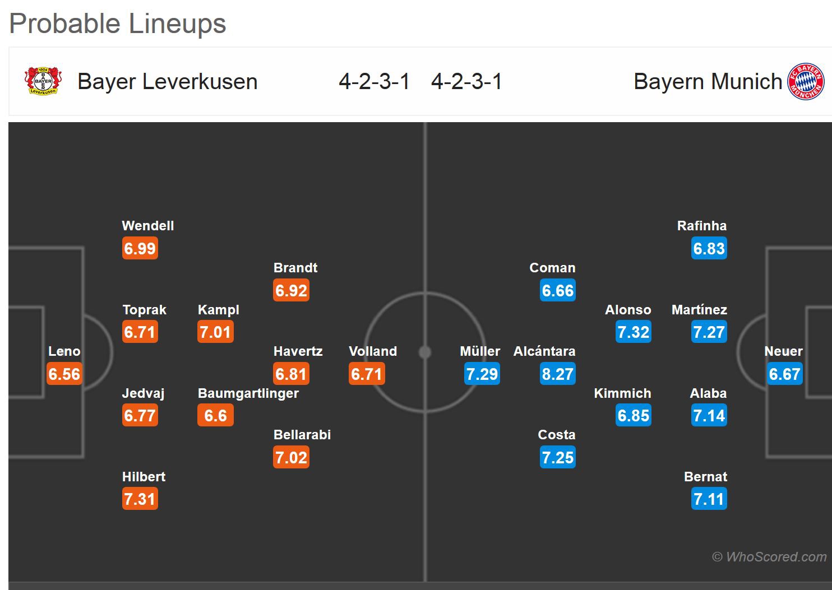Select player name Müller

tap(479, 351)
